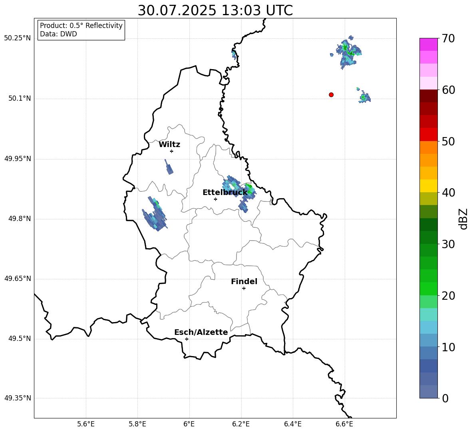Click the dBZ colorbar axis label
473x432 pixels.
point(463,219)
